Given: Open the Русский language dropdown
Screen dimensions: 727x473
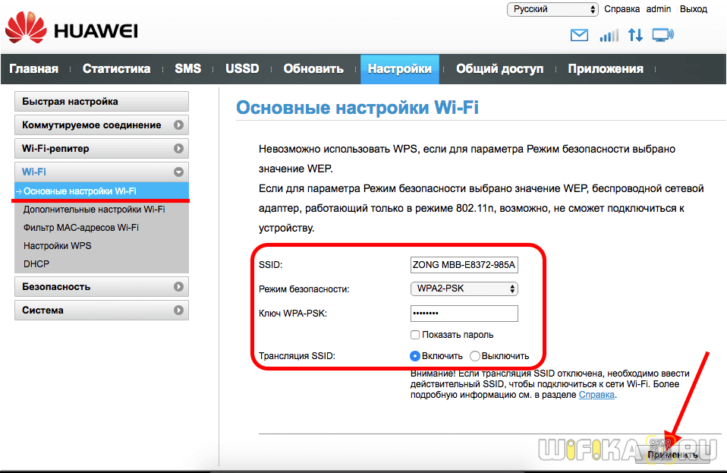Looking at the screenshot, I should click(x=552, y=9).
